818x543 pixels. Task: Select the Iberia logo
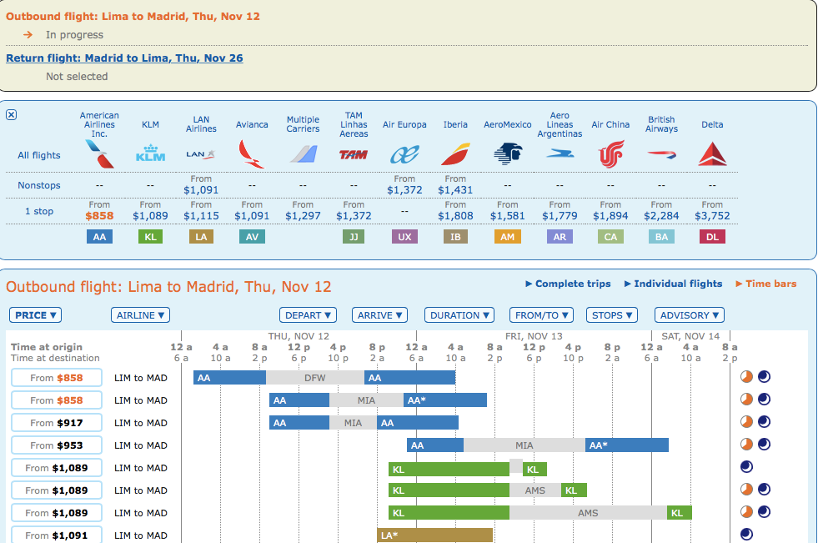455,153
